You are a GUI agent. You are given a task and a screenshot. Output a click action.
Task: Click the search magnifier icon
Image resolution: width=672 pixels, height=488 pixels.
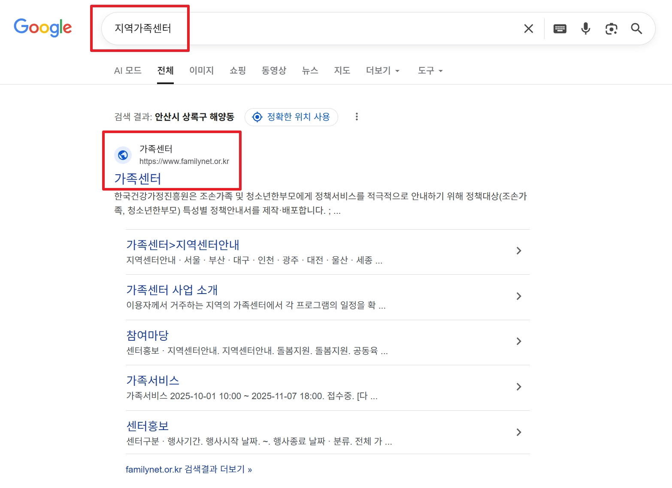(x=636, y=28)
